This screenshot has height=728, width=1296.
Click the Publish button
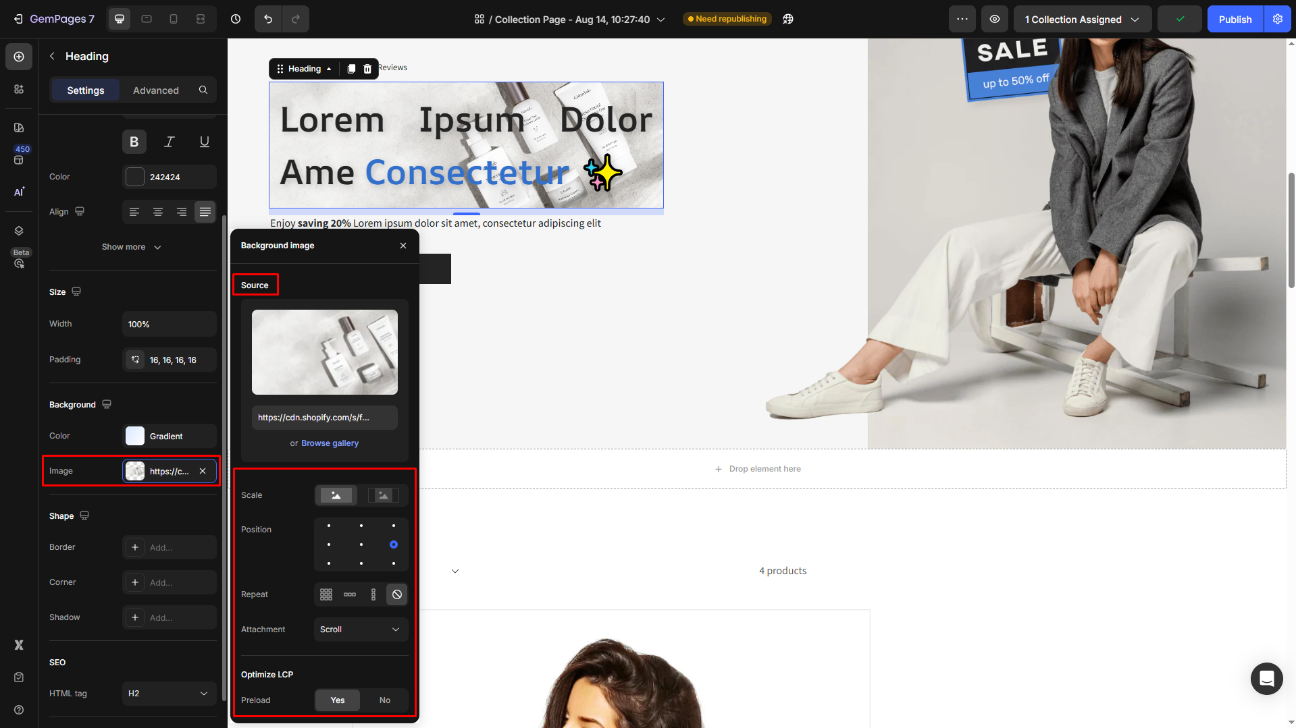(1235, 19)
